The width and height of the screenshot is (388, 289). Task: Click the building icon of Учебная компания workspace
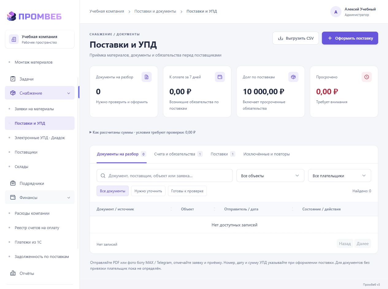click(x=14, y=39)
